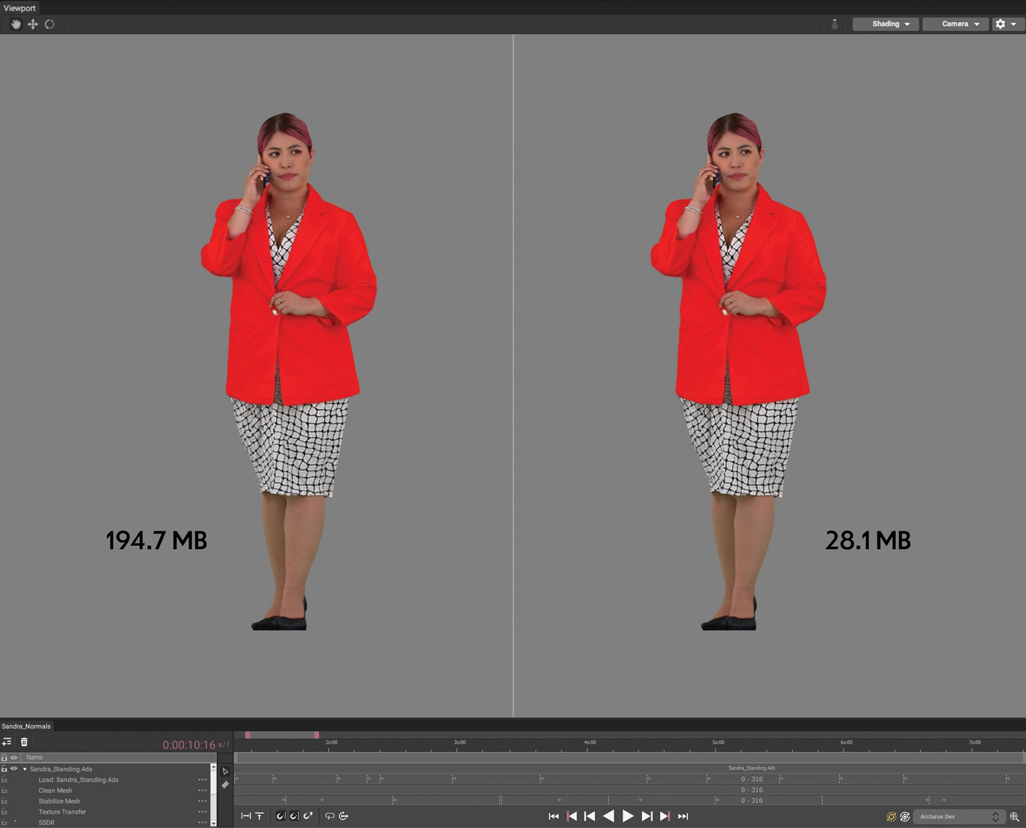Click the track list scrollbar up arrow

tap(213, 767)
